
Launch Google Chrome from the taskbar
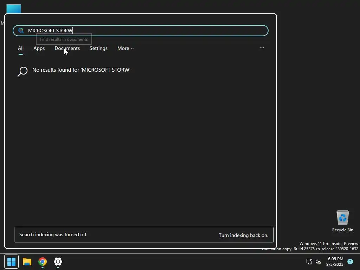point(43,262)
